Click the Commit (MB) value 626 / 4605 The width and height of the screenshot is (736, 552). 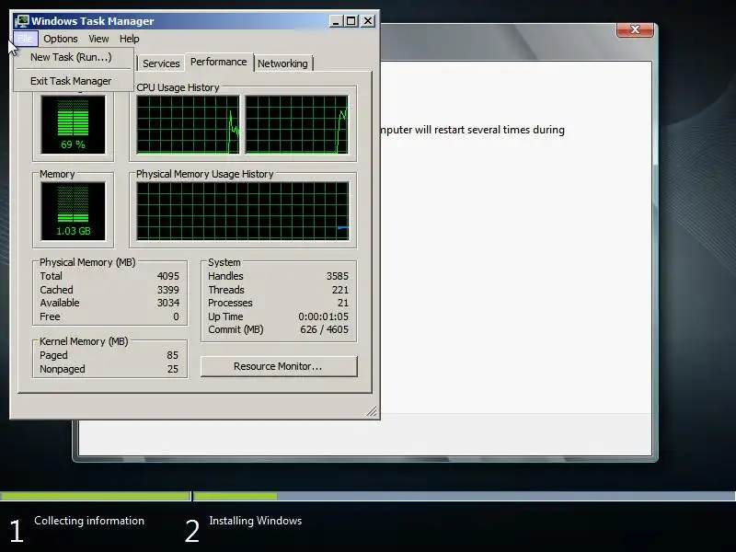[x=325, y=329]
